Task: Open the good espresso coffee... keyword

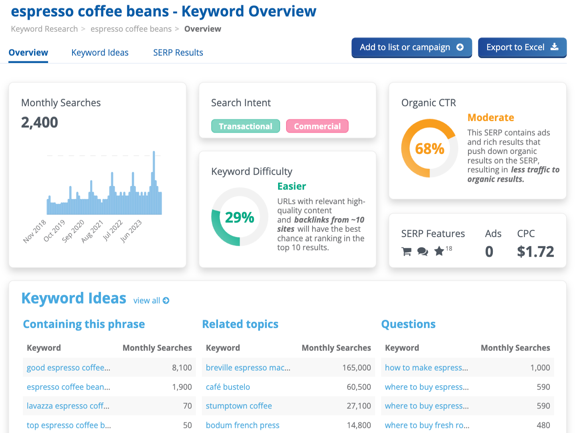Action: pyautogui.click(x=68, y=368)
